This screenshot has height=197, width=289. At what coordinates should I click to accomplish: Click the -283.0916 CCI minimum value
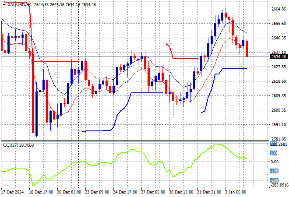click(279, 185)
